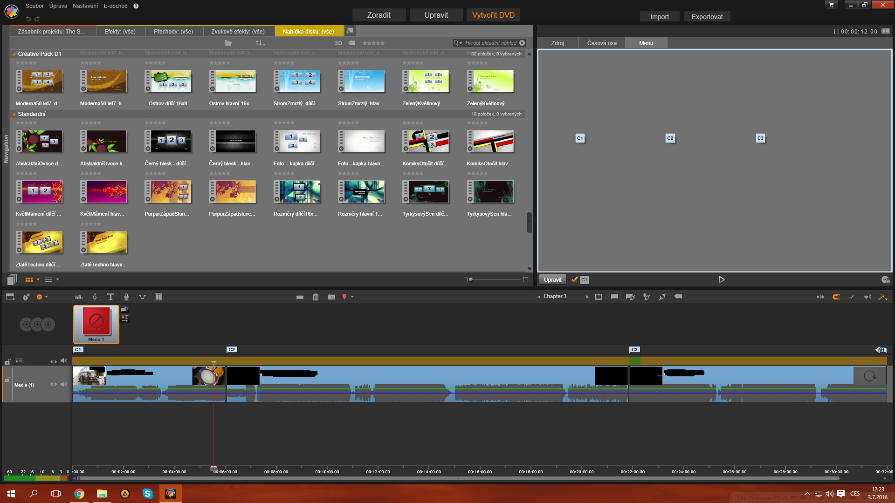Collapse the Creative Pack D1 group

[x=14, y=54]
